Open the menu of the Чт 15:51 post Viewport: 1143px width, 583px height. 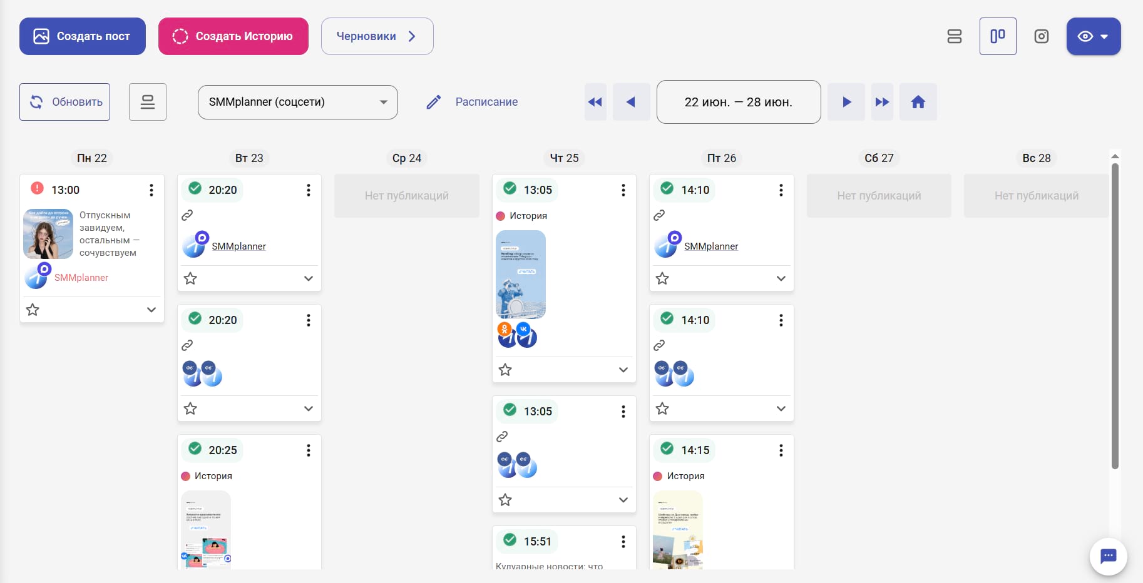(x=623, y=542)
